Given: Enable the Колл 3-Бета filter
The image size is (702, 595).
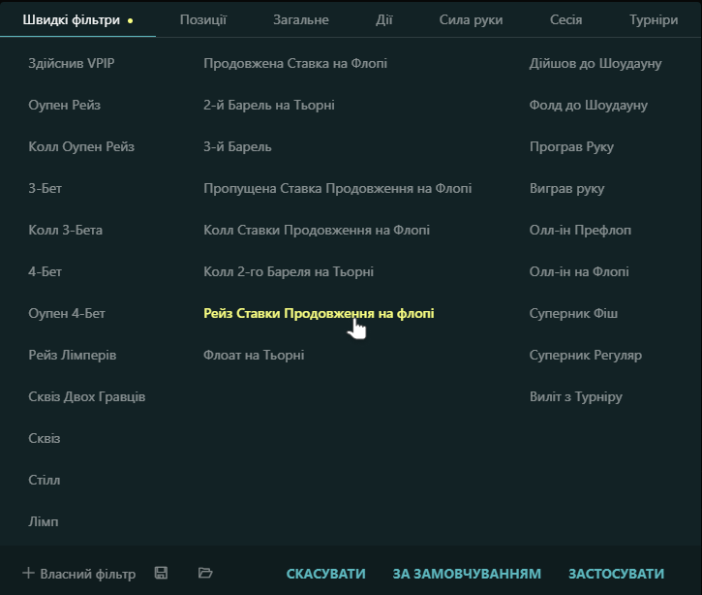Looking at the screenshot, I should (x=66, y=230).
